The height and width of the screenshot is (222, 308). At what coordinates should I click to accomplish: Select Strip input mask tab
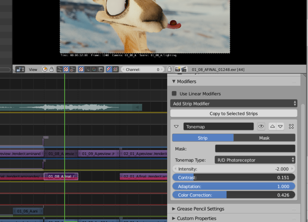coord(202,138)
